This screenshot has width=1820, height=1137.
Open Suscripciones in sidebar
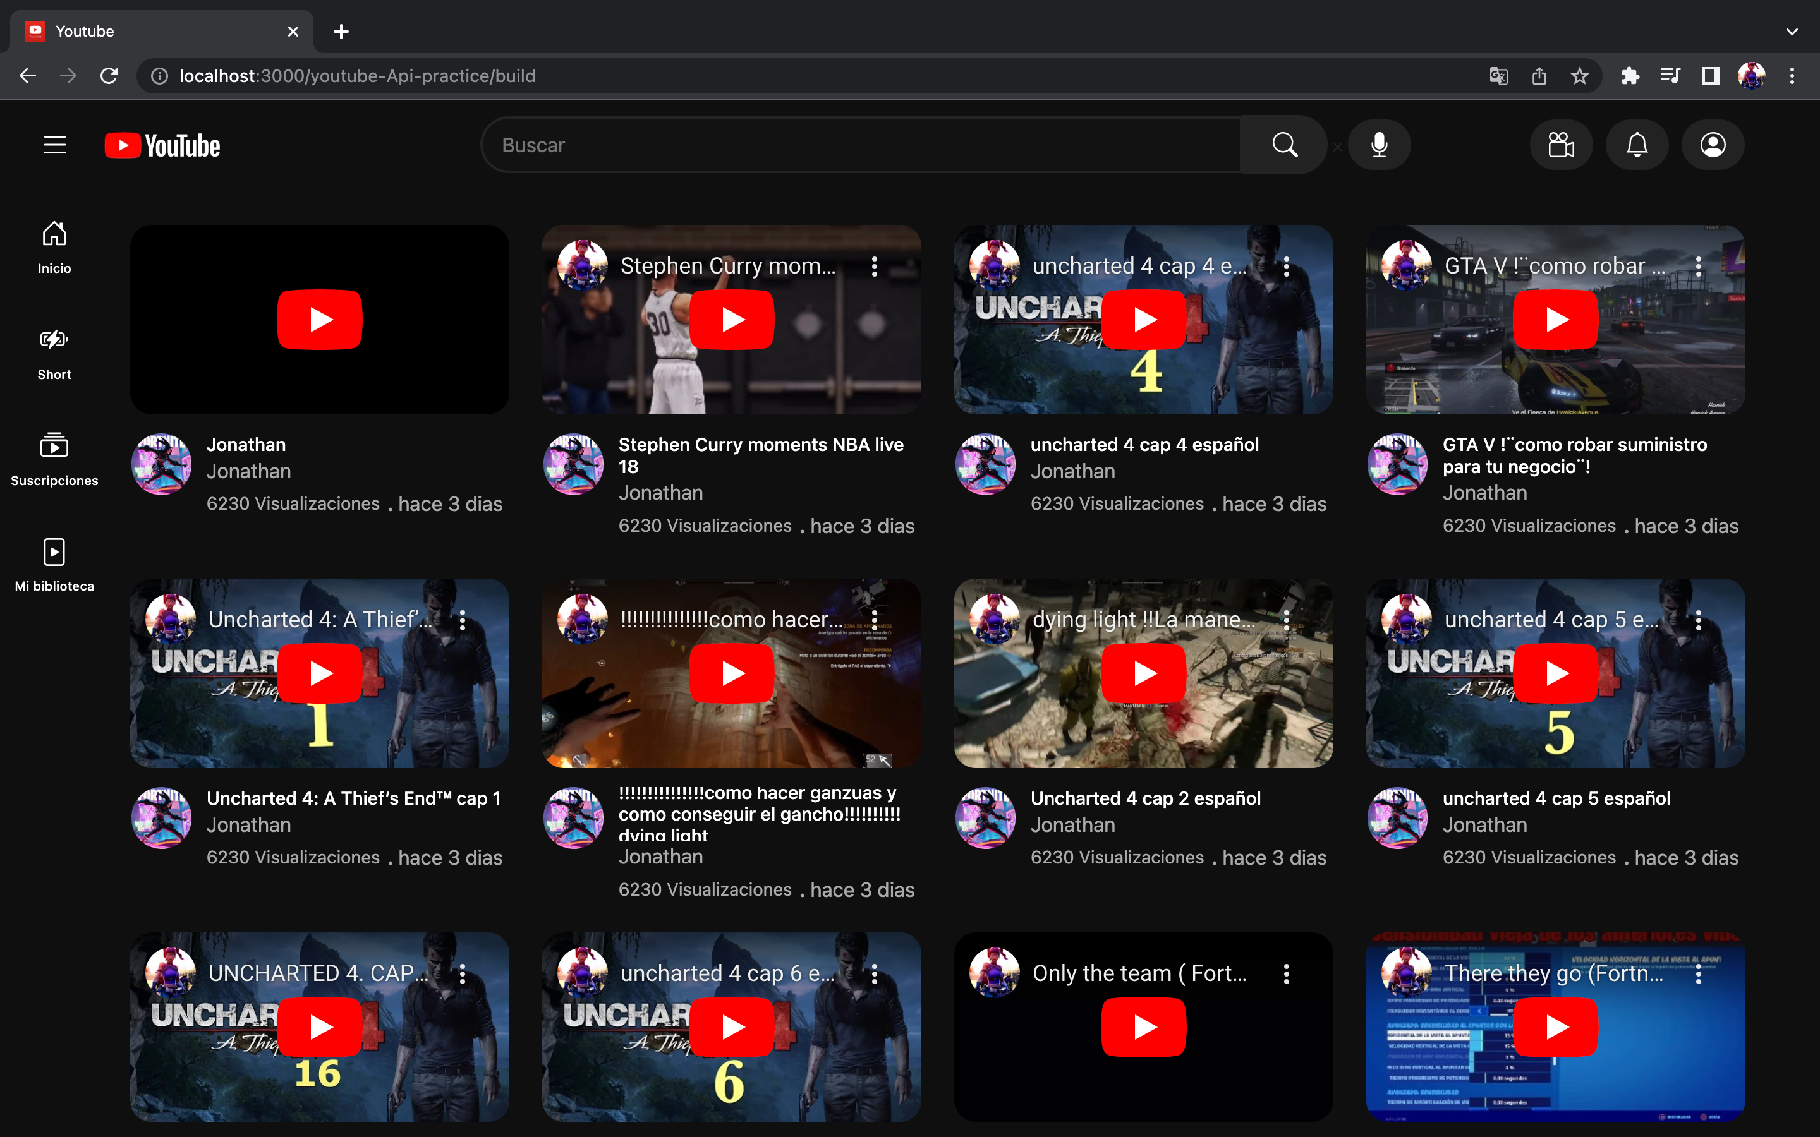54,460
